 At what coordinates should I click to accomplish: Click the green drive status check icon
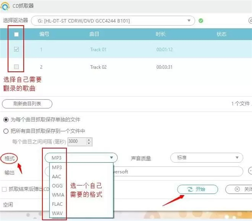pos(201,21)
